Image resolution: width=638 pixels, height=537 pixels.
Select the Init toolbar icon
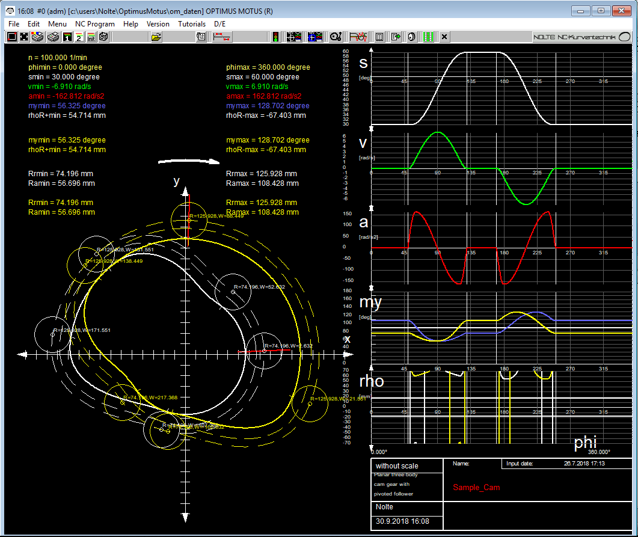coord(91,37)
